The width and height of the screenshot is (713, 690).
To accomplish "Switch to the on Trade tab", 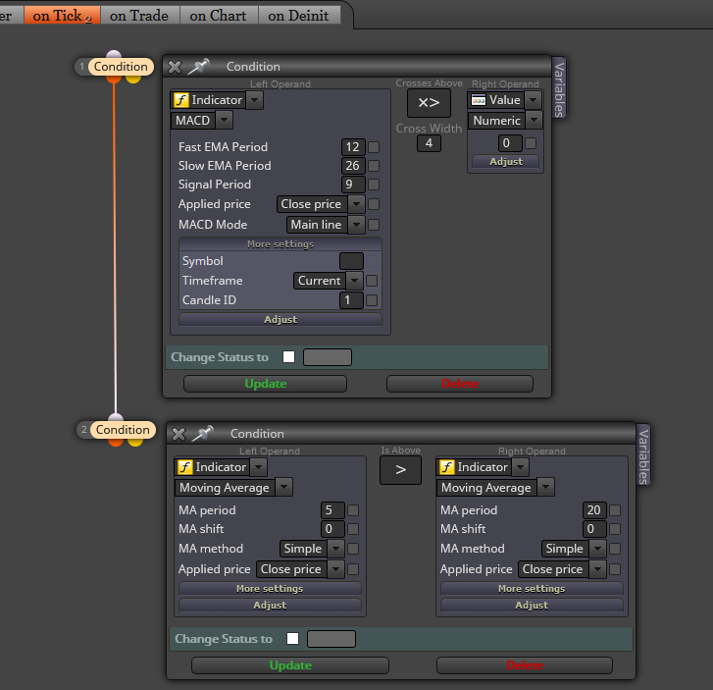I will click(139, 16).
